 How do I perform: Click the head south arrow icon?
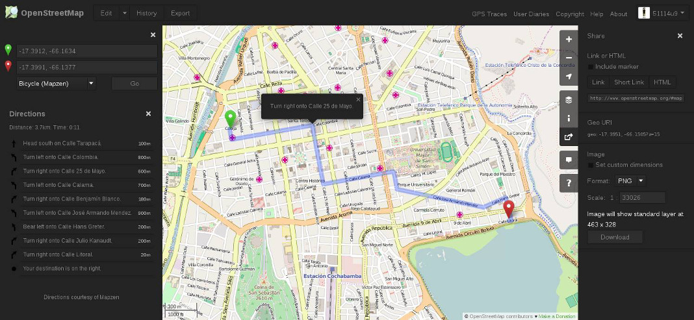pyautogui.click(x=14, y=143)
